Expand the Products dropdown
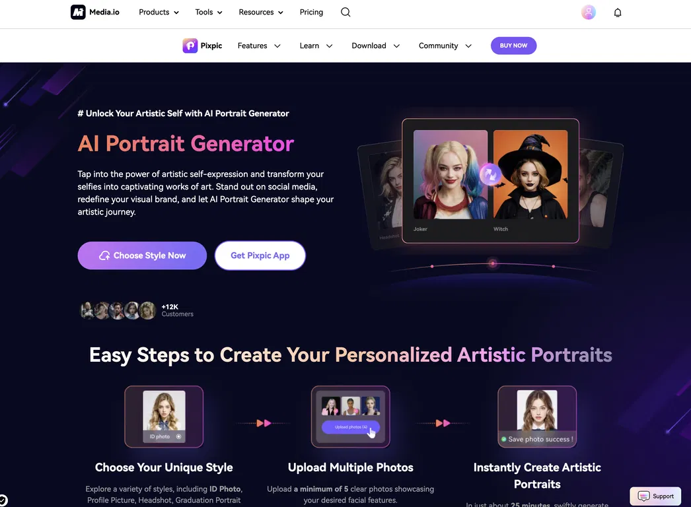This screenshot has width=691, height=507. (x=159, y=13)
